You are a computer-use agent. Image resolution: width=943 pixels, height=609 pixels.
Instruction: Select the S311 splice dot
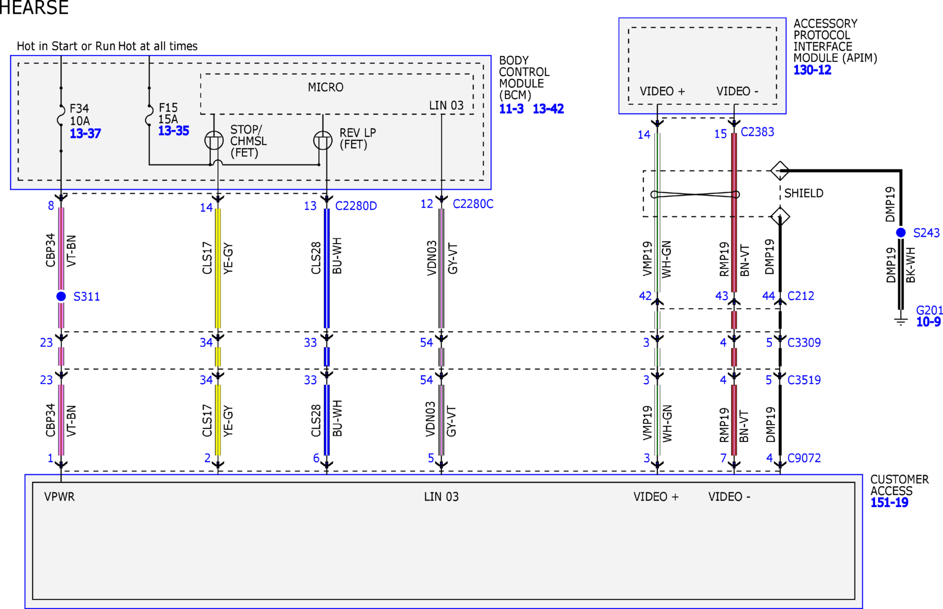point(61,296)
